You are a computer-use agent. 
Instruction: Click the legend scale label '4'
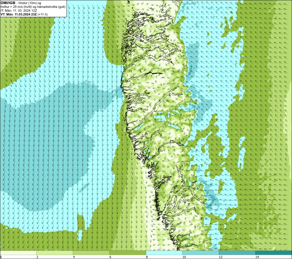[74, 257]
